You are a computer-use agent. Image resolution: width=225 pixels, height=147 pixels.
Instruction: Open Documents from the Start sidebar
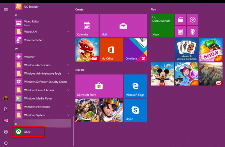point(6,110)
